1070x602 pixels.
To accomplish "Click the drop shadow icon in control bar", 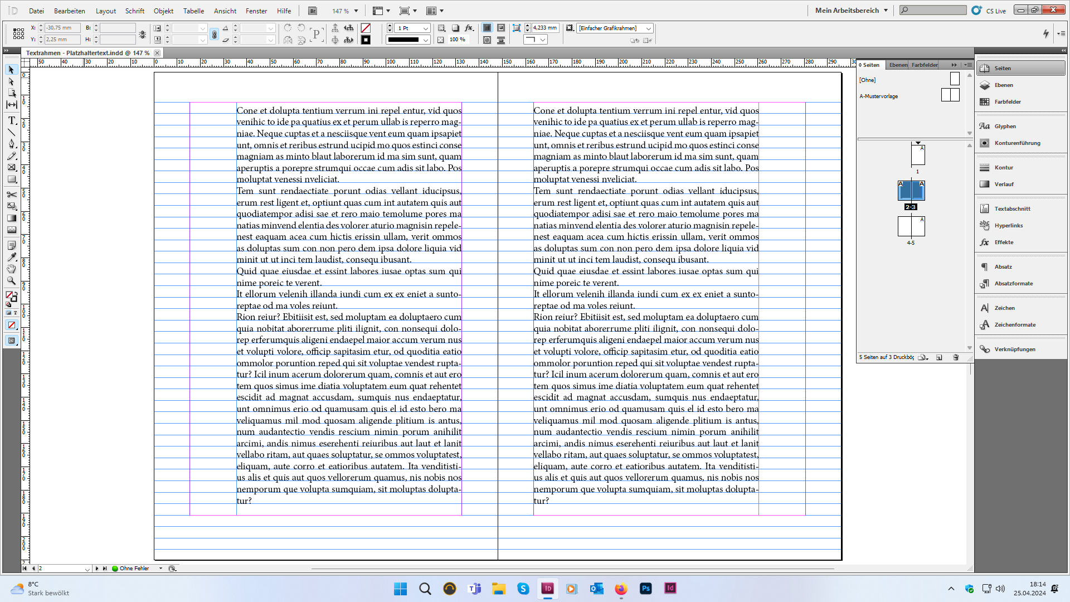I will 455,28.
